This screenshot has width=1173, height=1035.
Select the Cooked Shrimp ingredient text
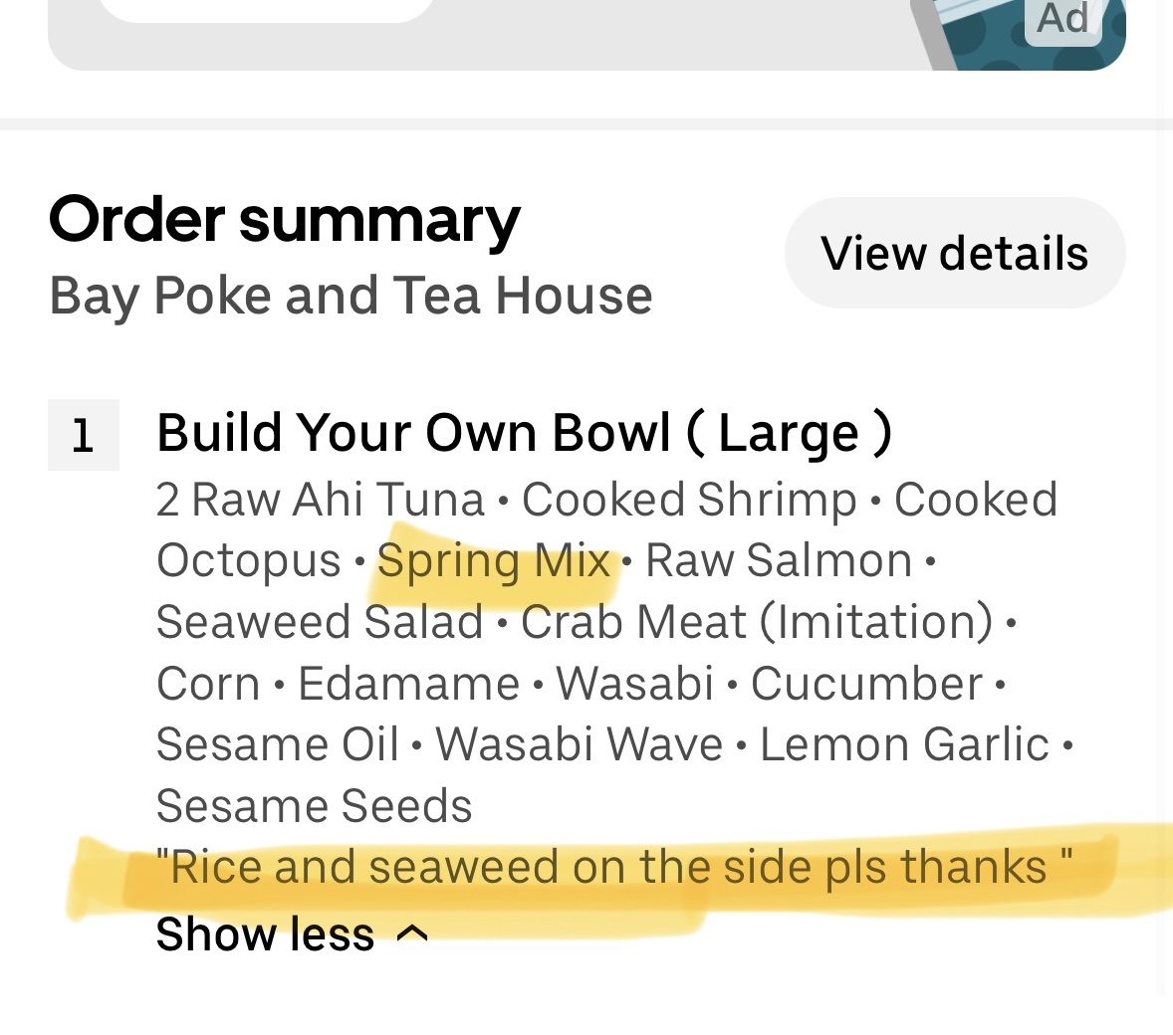[x=689, y=500]
